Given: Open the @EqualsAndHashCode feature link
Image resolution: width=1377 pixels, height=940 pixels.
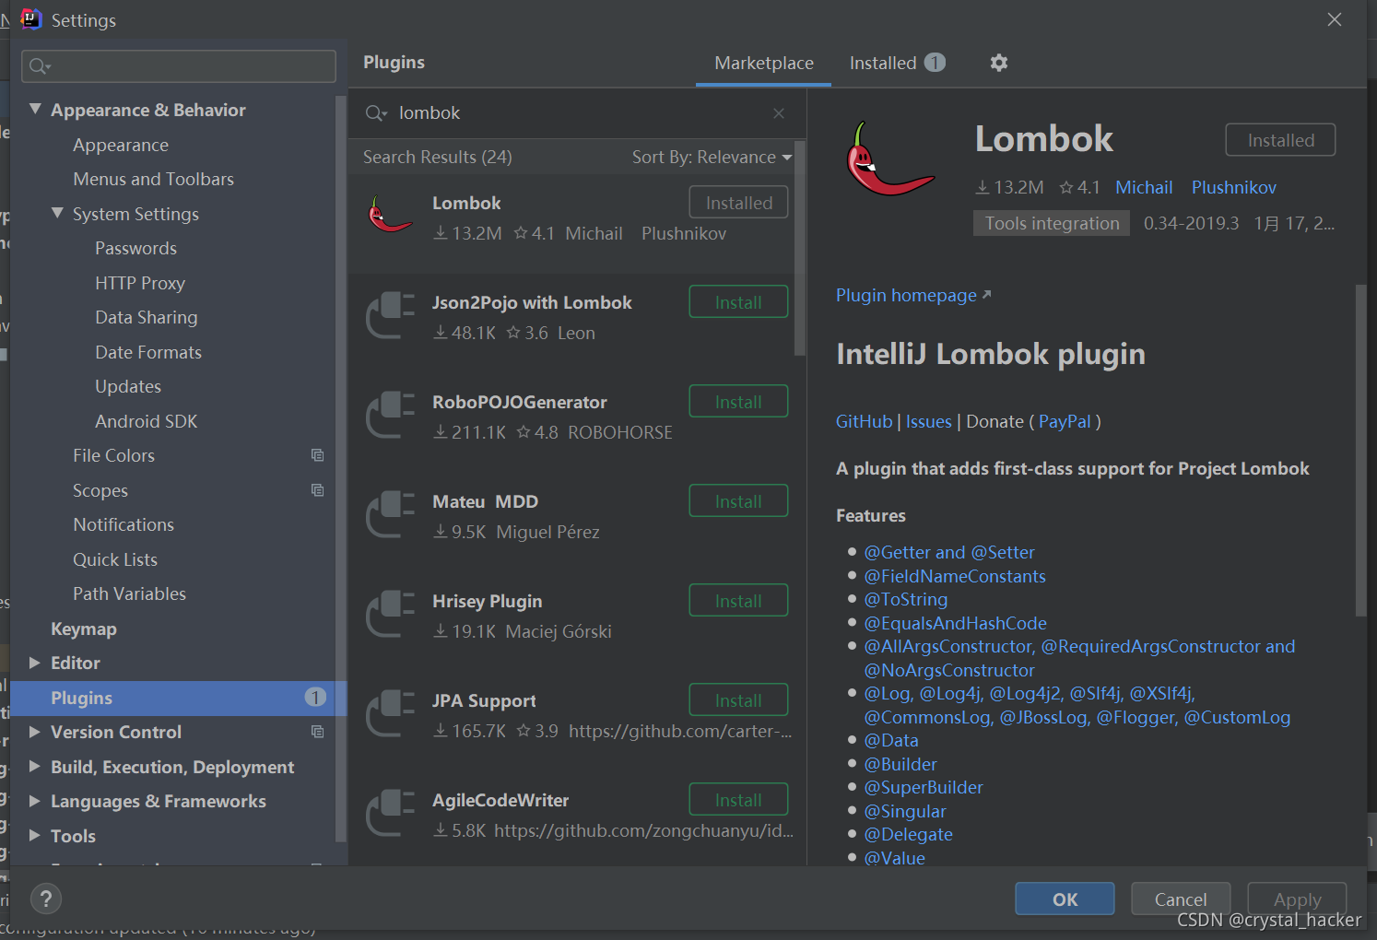Looking at the screenshot, I should (x=955, y=623).
